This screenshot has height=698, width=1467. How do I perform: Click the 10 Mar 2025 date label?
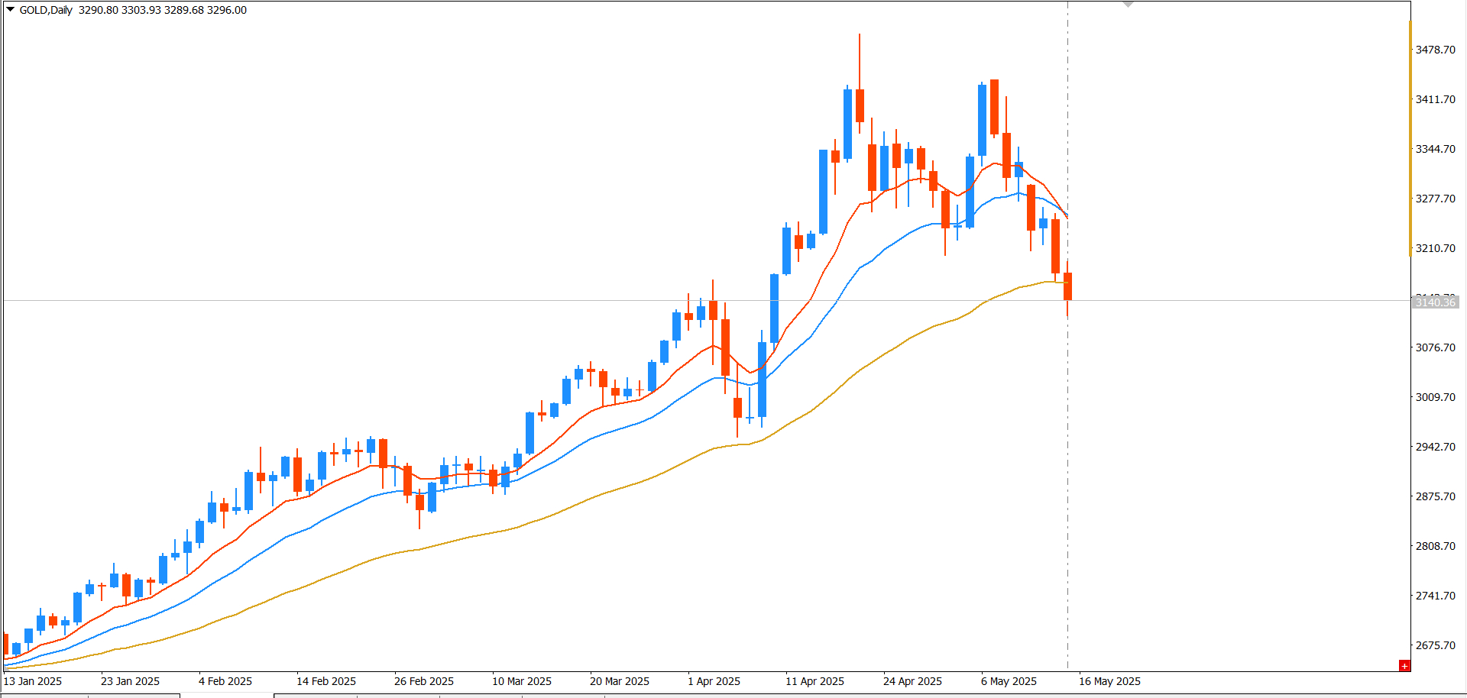coord(522,681)
